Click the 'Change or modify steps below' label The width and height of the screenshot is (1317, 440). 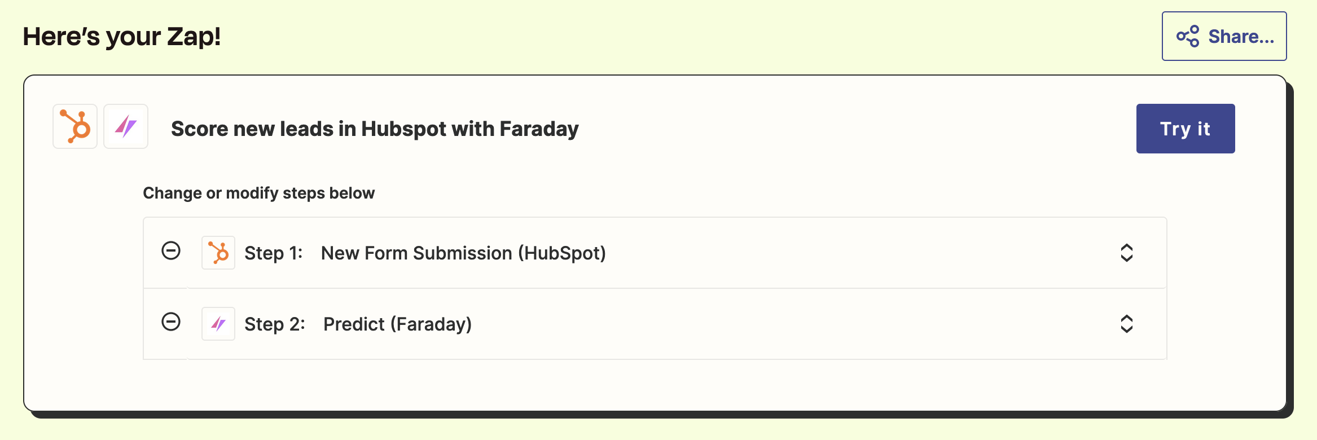coord(259,192)
